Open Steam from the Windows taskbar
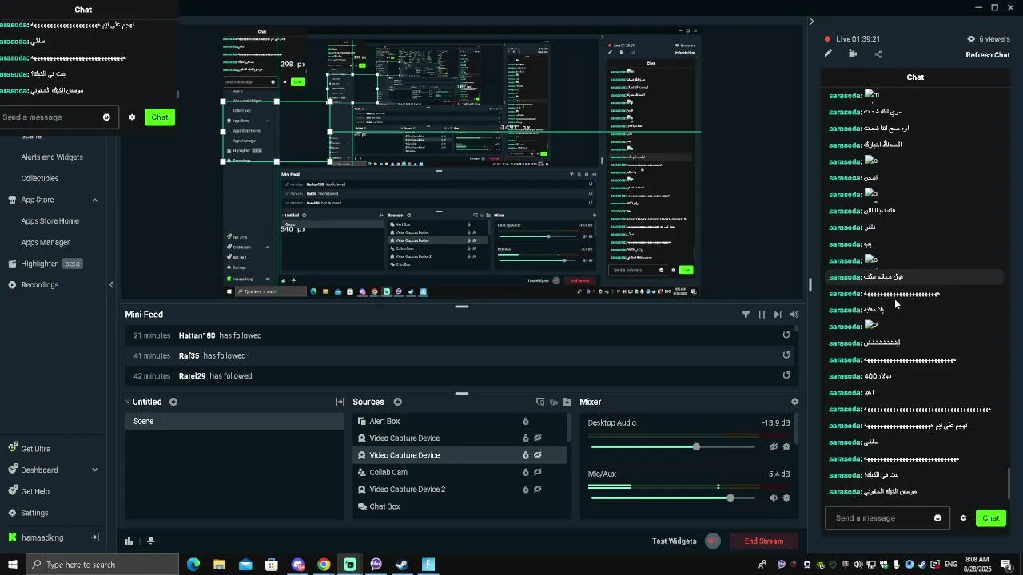This screenshot has height=575, width=1023. click(402, 565)
